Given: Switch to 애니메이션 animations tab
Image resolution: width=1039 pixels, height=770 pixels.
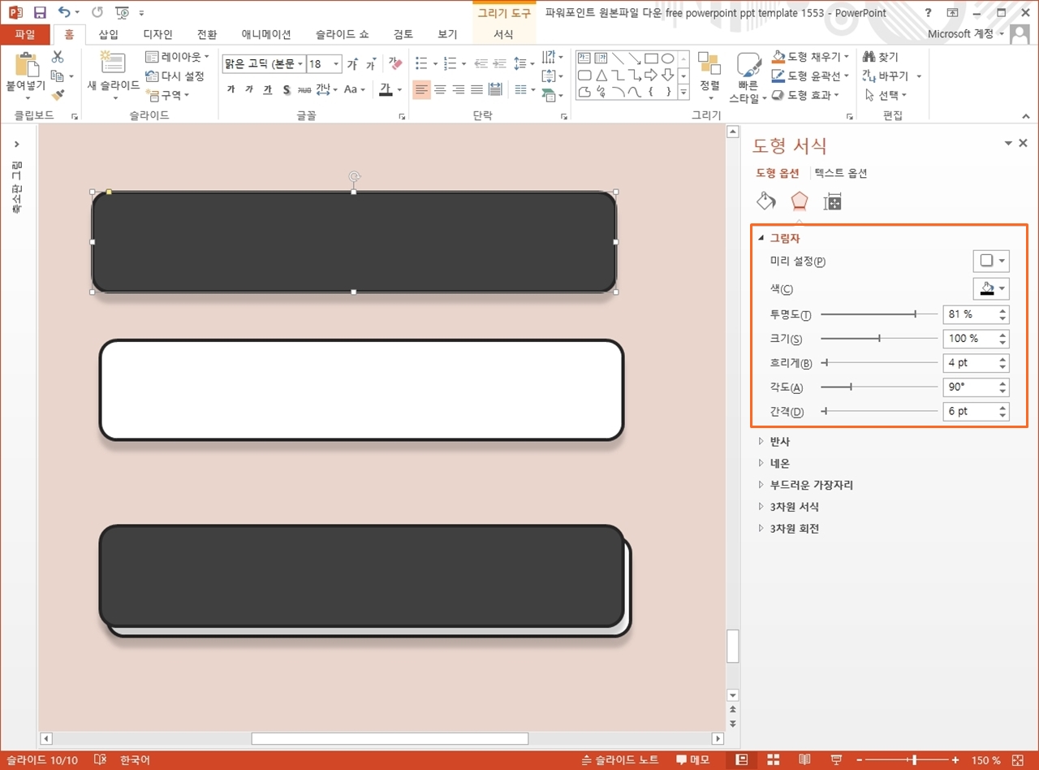Looking at the screenshot, I should tap(266, 34).
